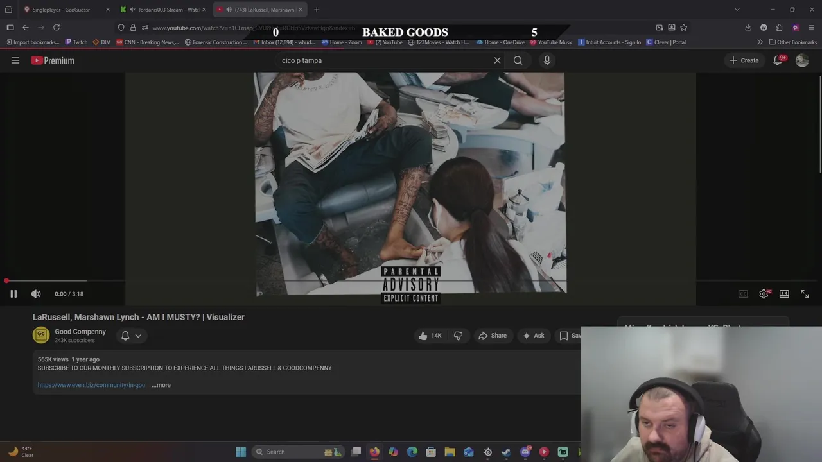Expand description with ...more
Screen dimensions: 822x462
[161, 385]
